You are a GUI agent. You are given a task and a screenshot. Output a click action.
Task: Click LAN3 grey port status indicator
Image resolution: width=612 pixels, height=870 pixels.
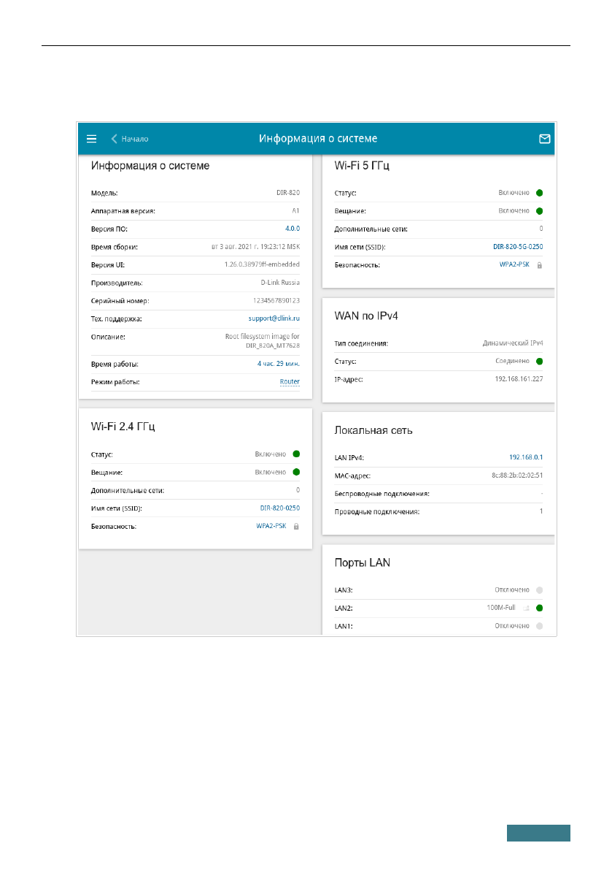click(x=540, y=589)
